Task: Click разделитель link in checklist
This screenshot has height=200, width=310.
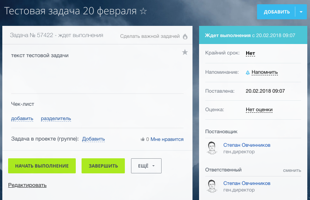Action: pyautogui.click(x=56, y=119)
